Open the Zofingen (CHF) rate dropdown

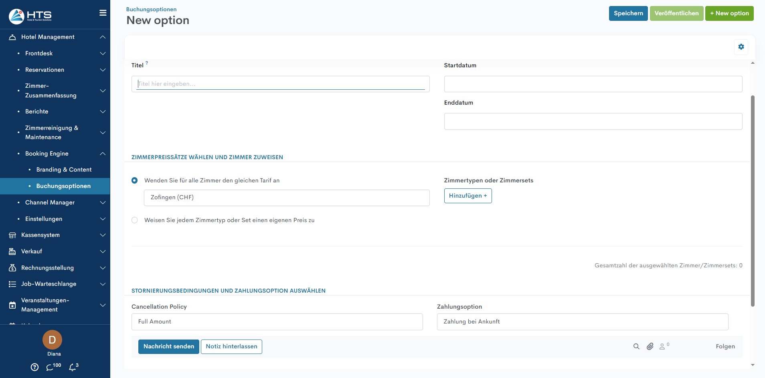point(286,198)
